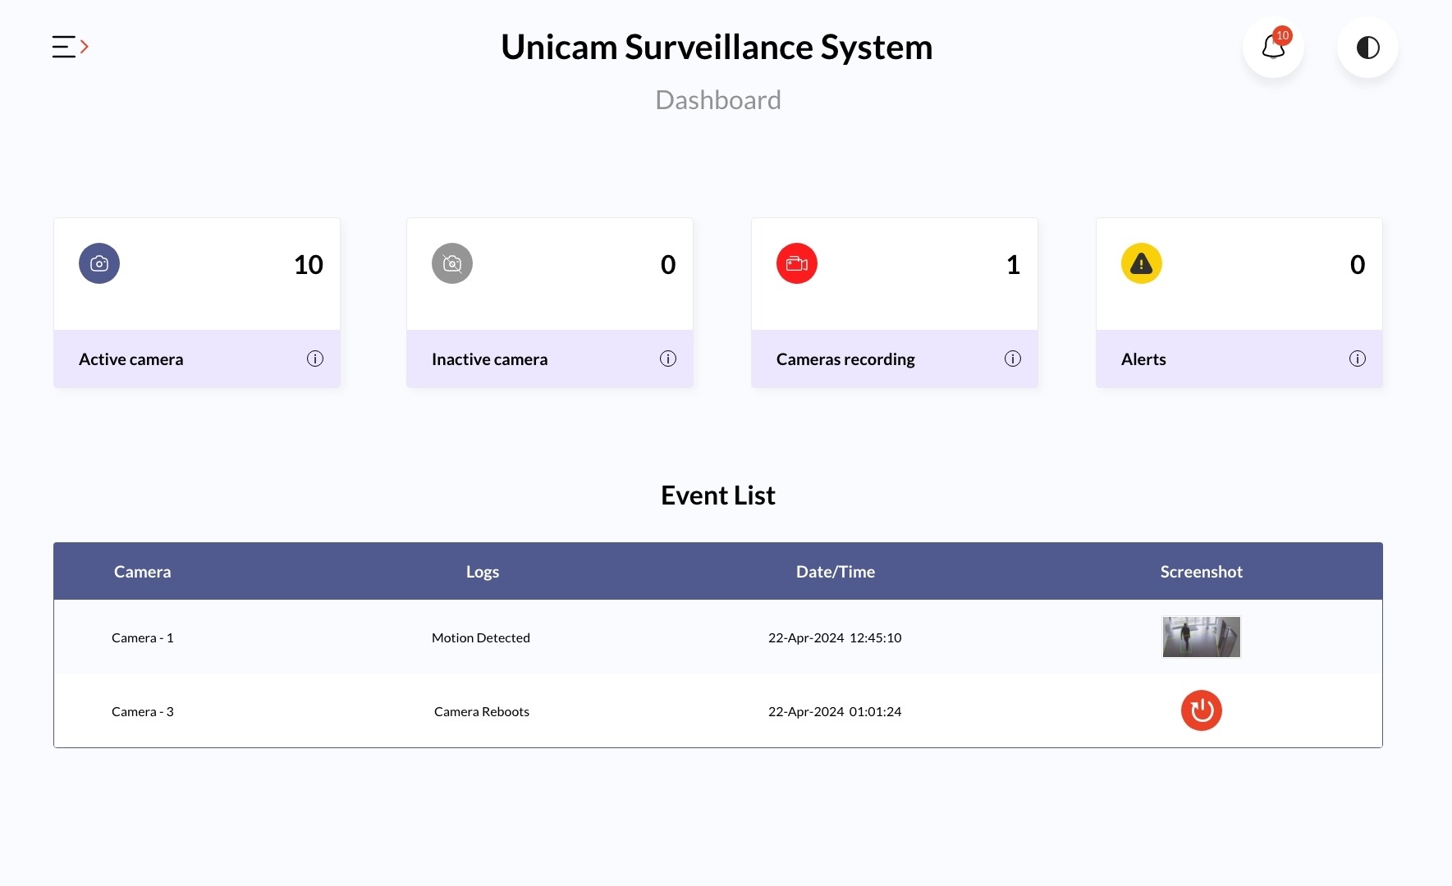Viewport: 1452px width, 886px height.
Task: Open the Motion Detected screenshot thumbnail
Action: pos(1201,637)
